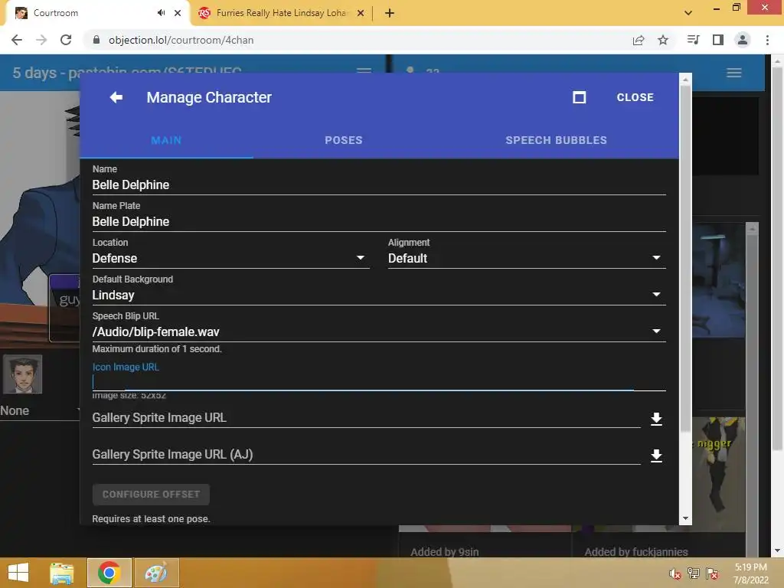Image resolution: width=784 pixels, height=588 pixels.
Task: Open Chrome tab search chevron
Action: tap(688, 13)
